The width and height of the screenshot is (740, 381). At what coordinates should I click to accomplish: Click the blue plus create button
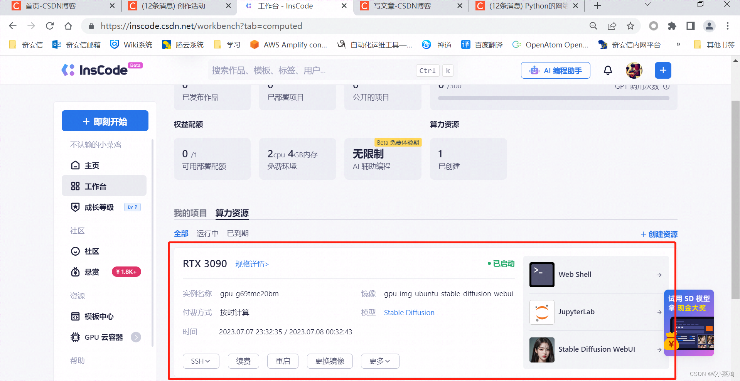[x=663, y=70]
